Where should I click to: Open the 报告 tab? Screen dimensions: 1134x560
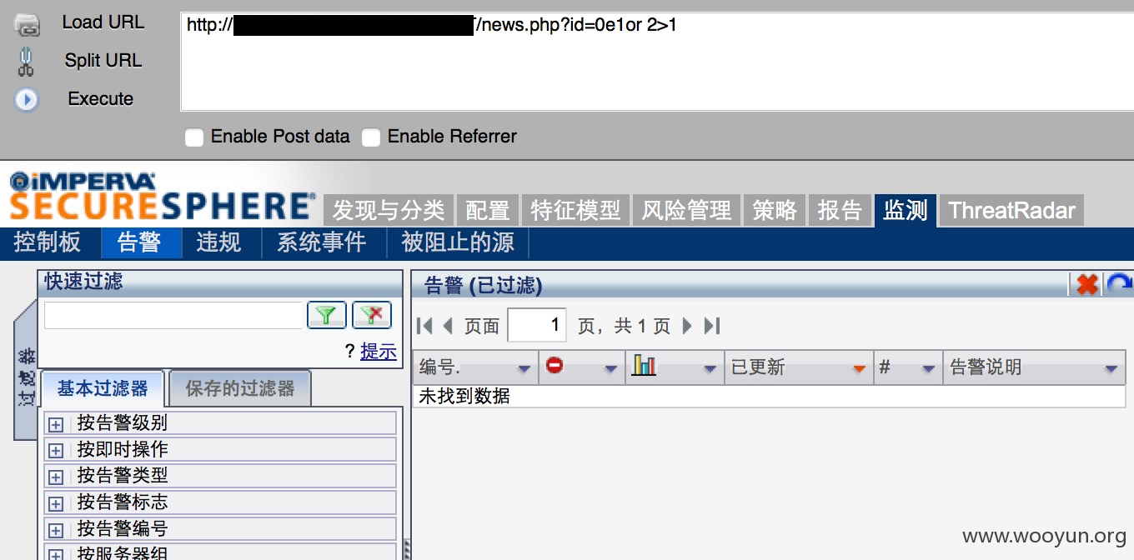[x=840, y=211]
